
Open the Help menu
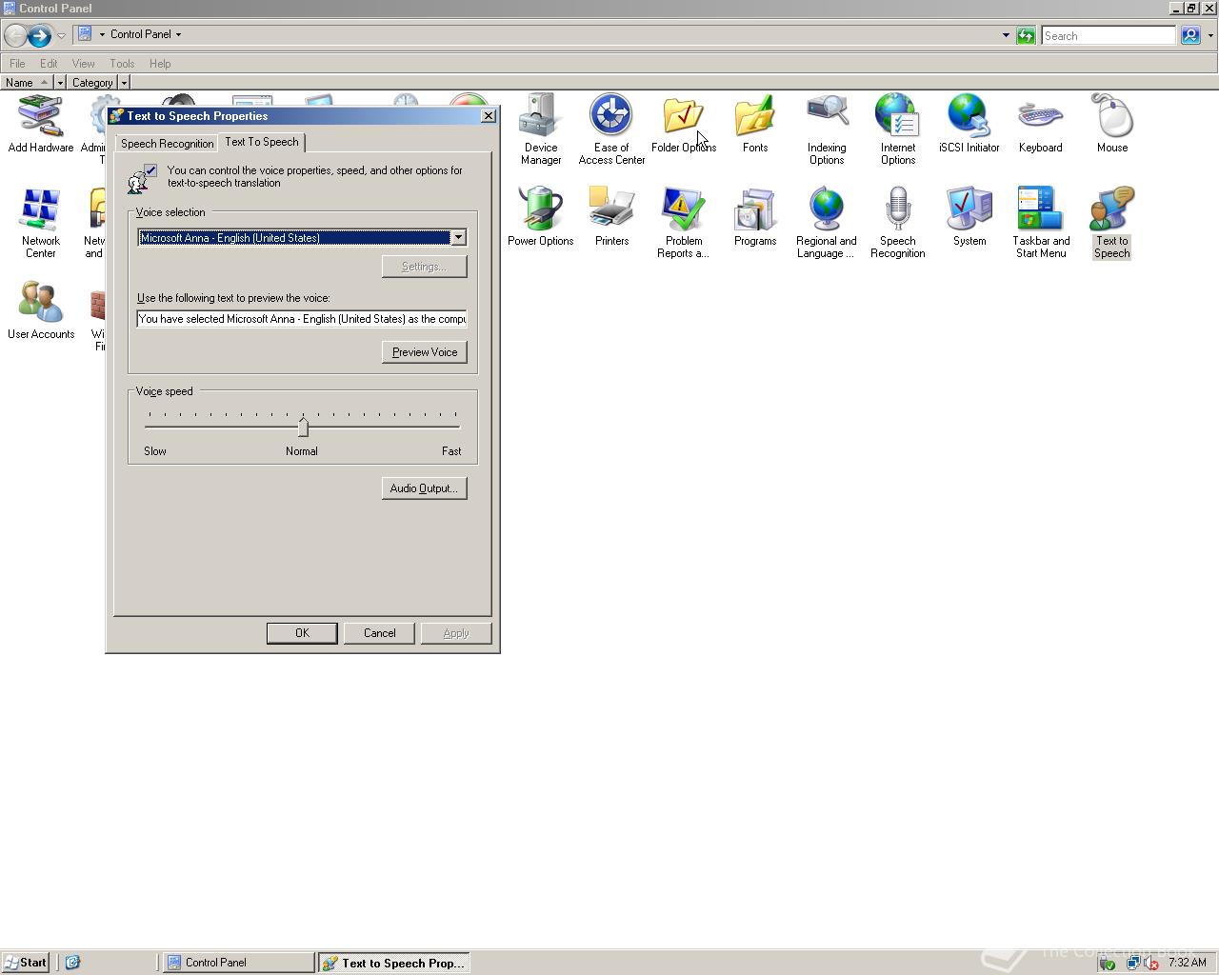click(x=160, y=64)
